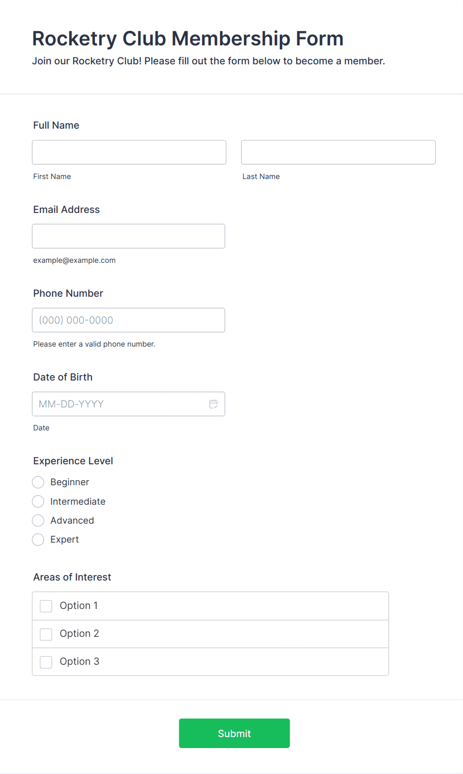463x774 pixels.
Task: Click the First Name input field
Action: (x=129, y=152)
